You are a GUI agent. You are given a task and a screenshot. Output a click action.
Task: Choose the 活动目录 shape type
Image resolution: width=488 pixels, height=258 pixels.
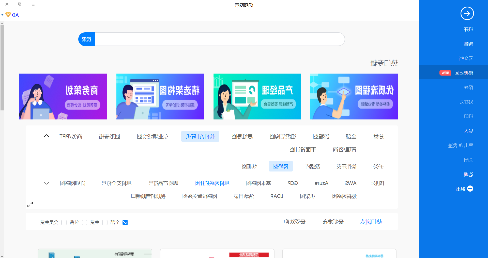244,196
